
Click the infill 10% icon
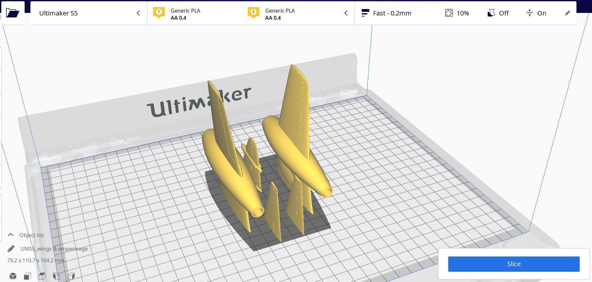pos(449,13)
